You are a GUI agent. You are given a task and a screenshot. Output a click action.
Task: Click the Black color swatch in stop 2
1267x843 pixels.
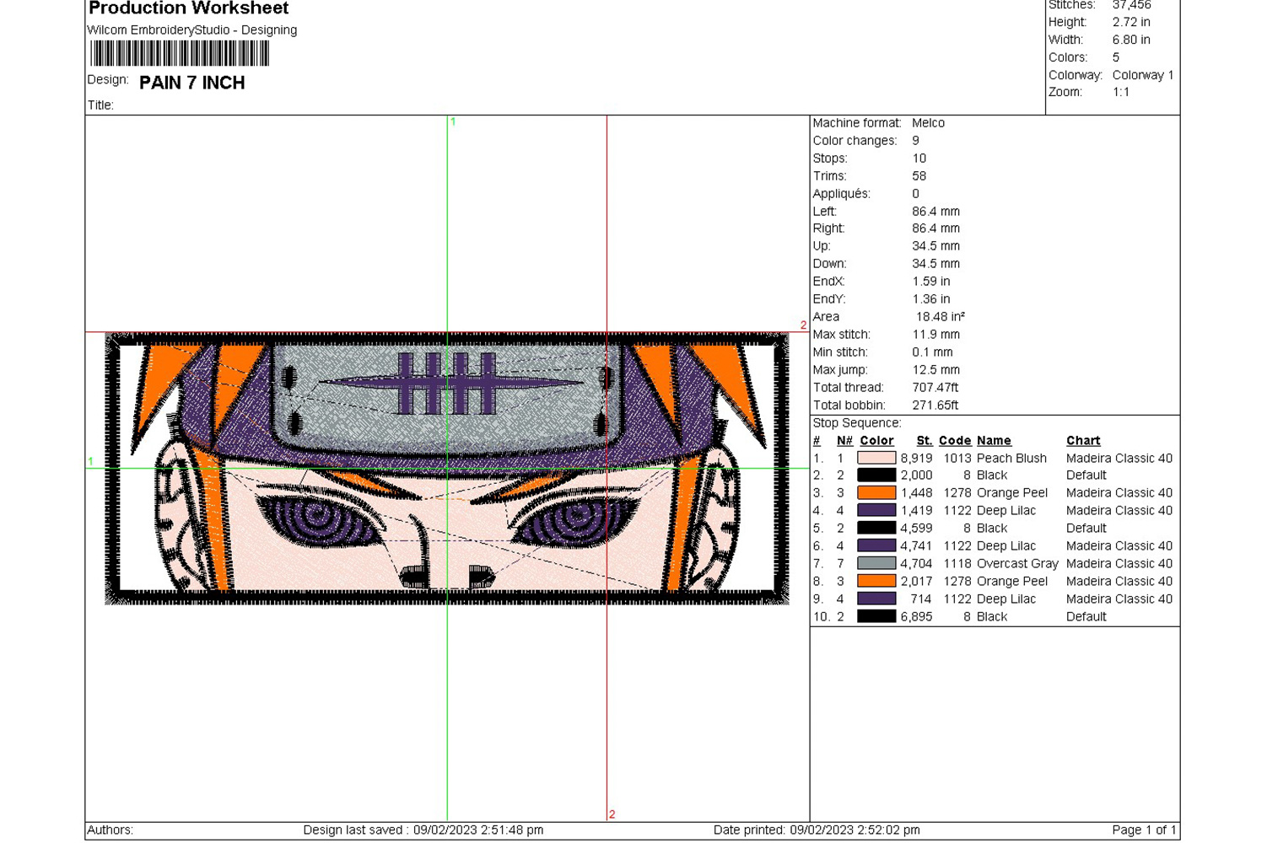point(876,475)
